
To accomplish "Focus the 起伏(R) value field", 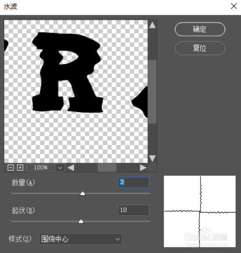I will tap(134, 210).
